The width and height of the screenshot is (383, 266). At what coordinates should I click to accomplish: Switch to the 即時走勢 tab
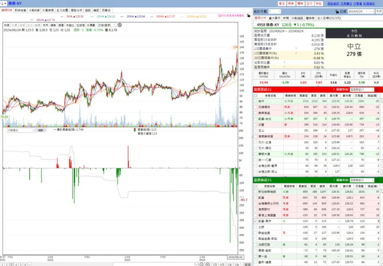pyautogui.click(x=21, y=10)
